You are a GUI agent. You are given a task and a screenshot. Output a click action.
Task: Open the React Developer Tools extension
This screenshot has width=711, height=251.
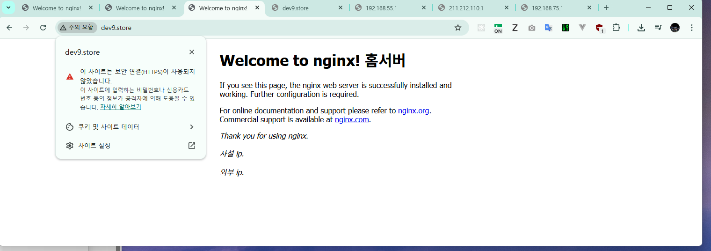[481, 28]
